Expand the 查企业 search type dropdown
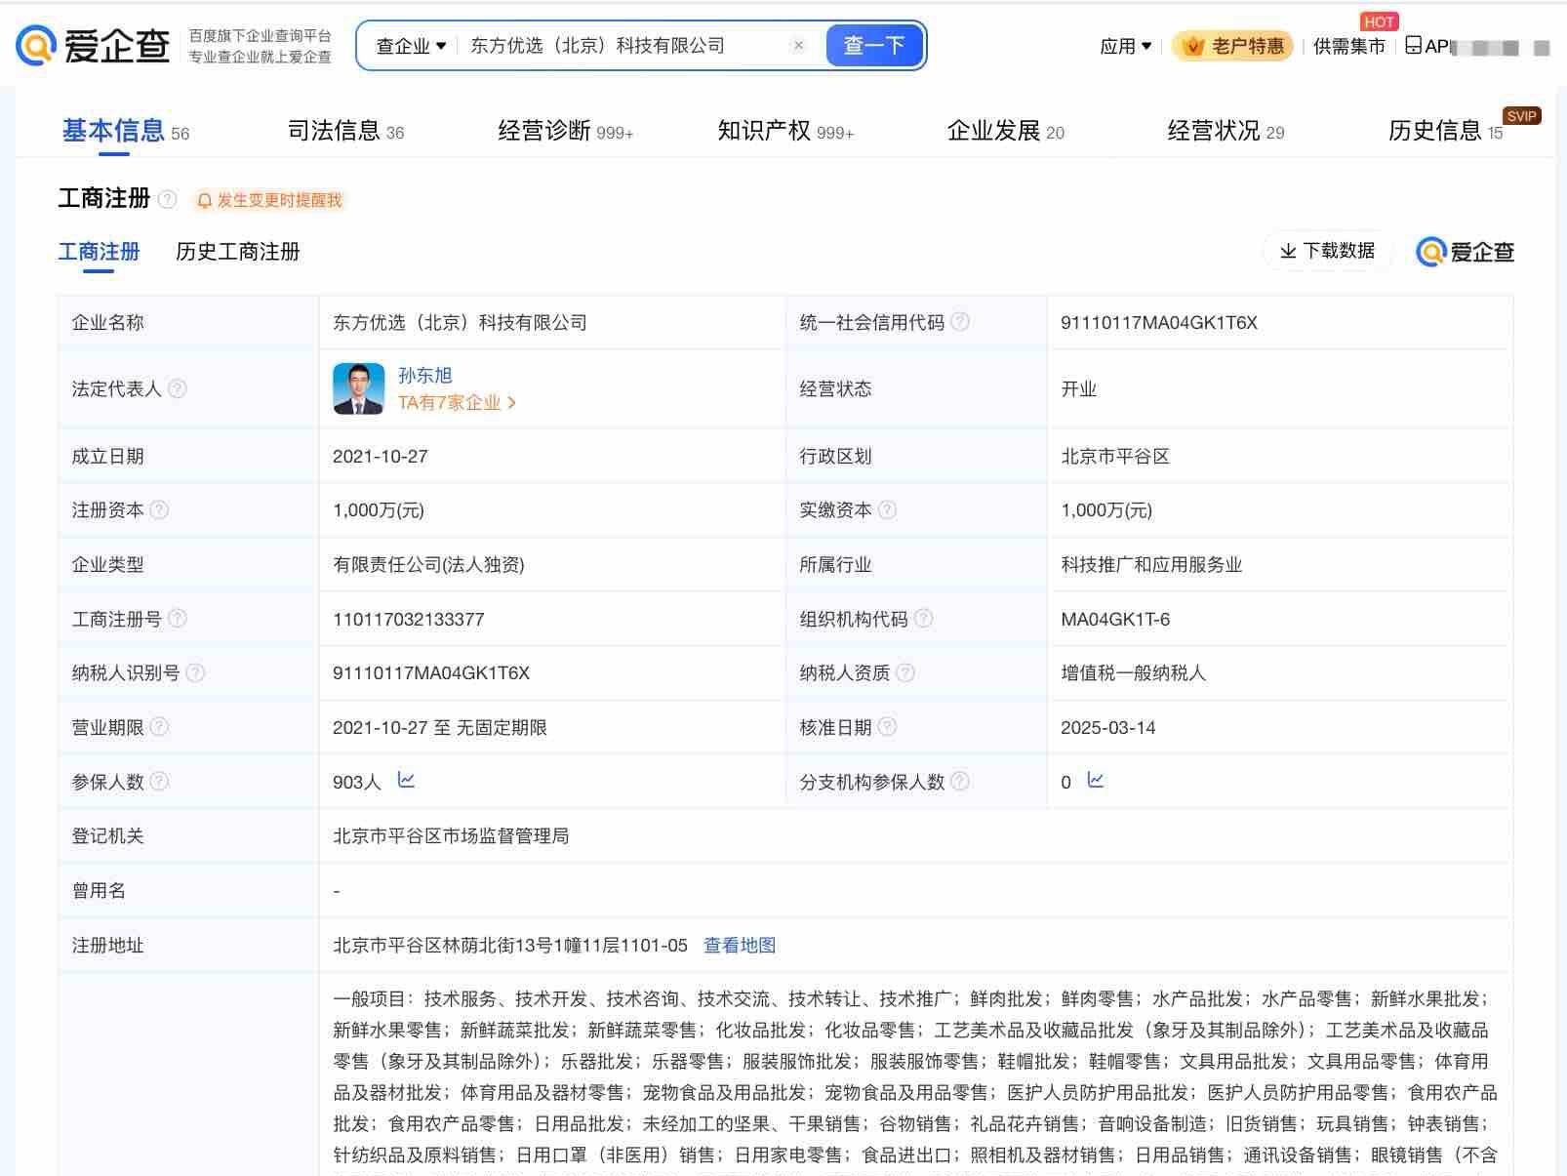 click(x=411, y=46)
